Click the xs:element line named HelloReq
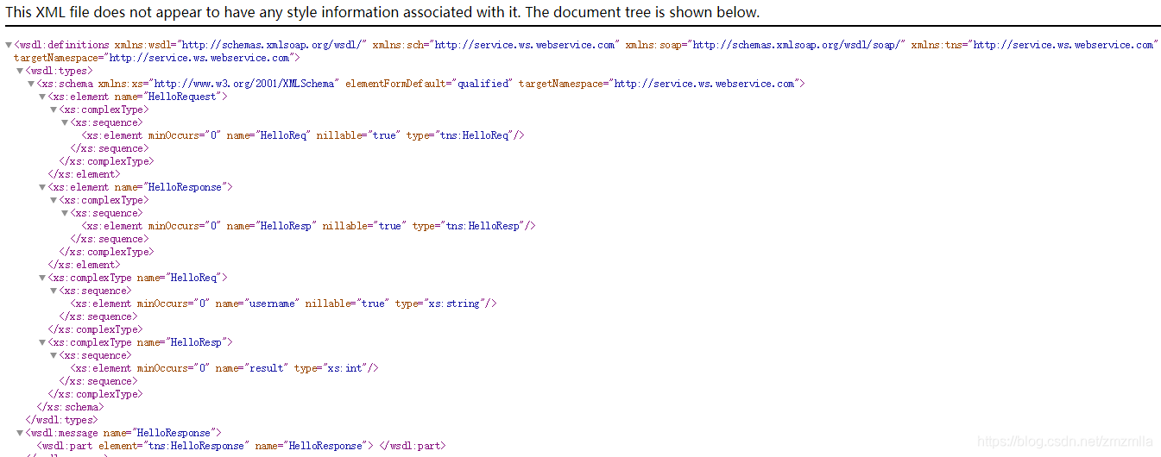This screenshot has width=1161, height=457. [303, 135]
